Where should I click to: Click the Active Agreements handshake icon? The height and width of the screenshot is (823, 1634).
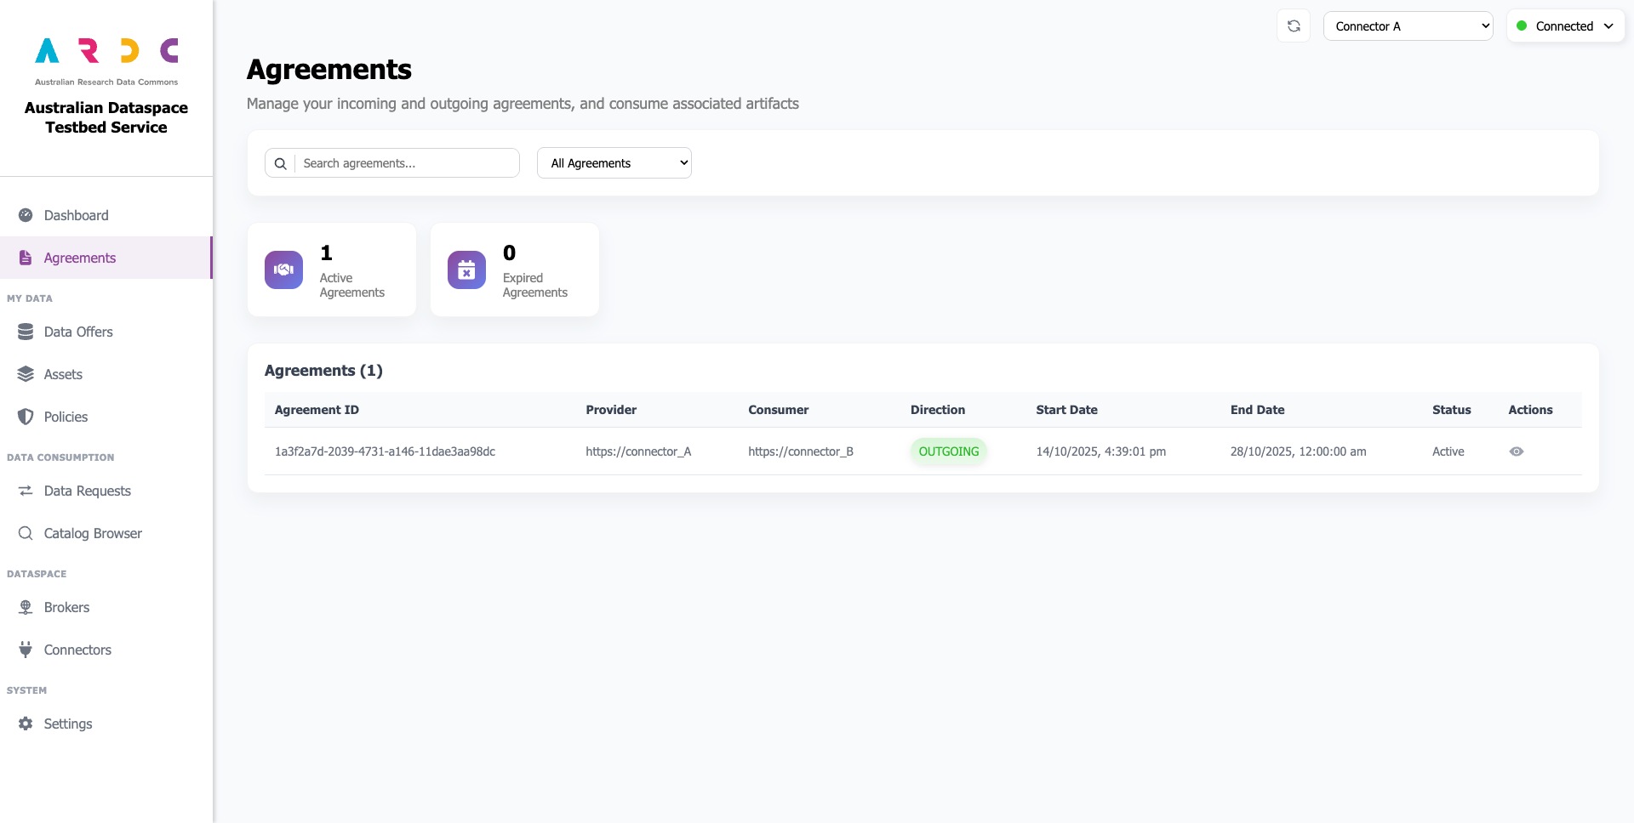pos(283,270)
